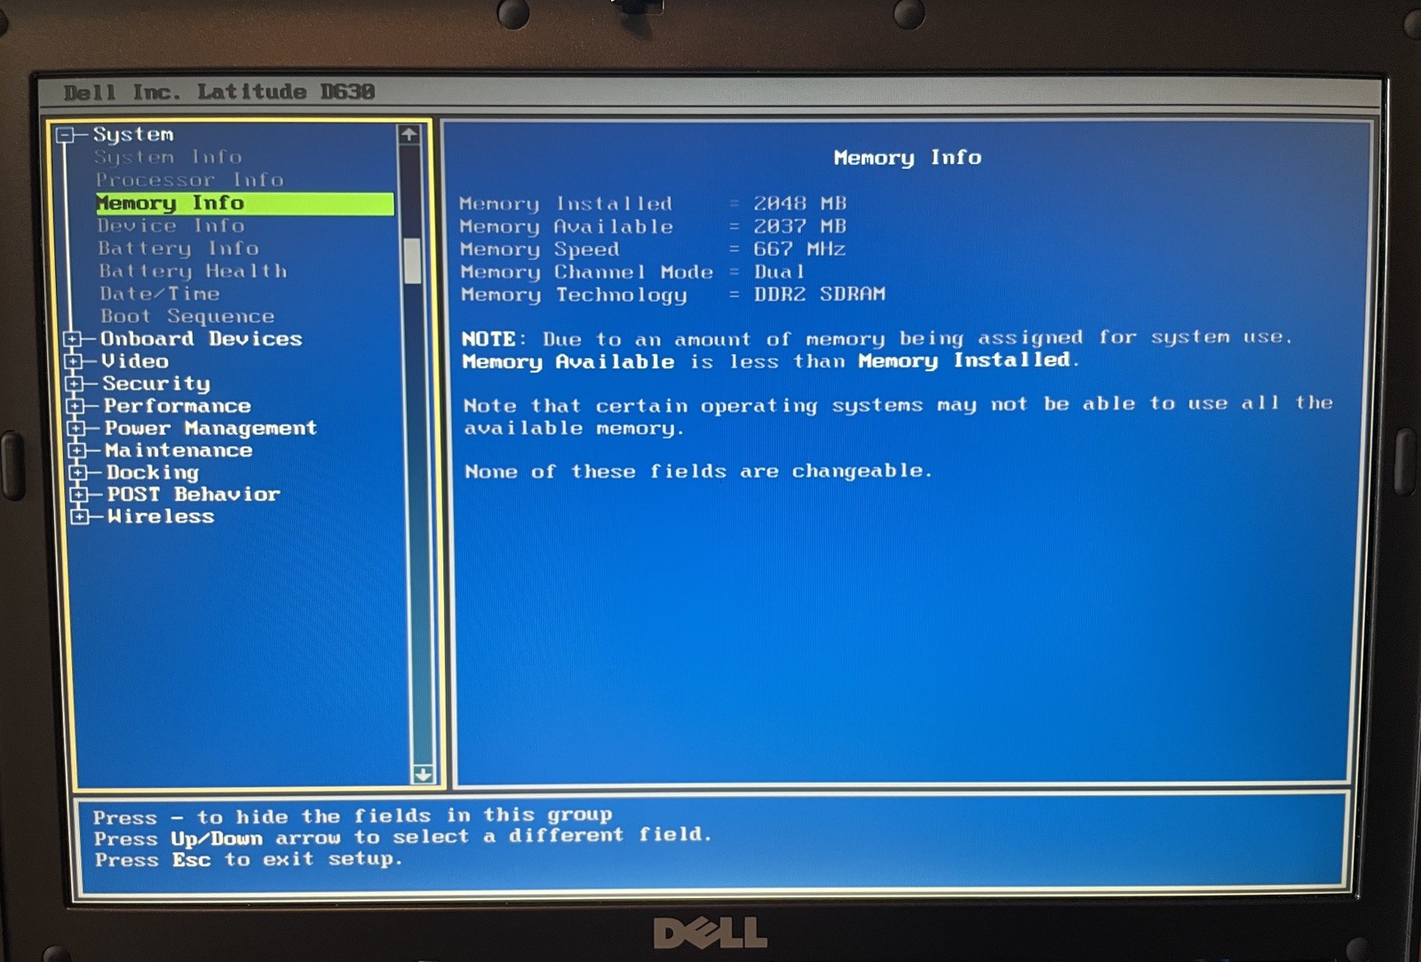This screenshot has width=1421, height=962.
Task: Click the Memory Info panel heading
Action: 908,158
